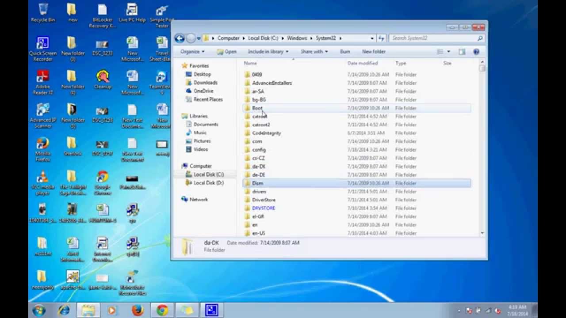The height and width of the screenshot is (318, 566).
Task: Click the Forward navigation arrow in Explorer
Action: point(191,38)
